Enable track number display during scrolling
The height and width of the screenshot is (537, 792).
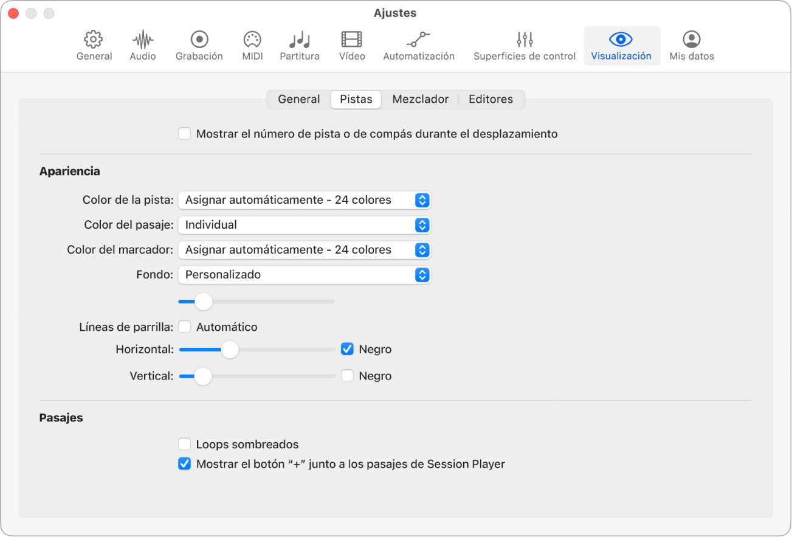[185, 134]
